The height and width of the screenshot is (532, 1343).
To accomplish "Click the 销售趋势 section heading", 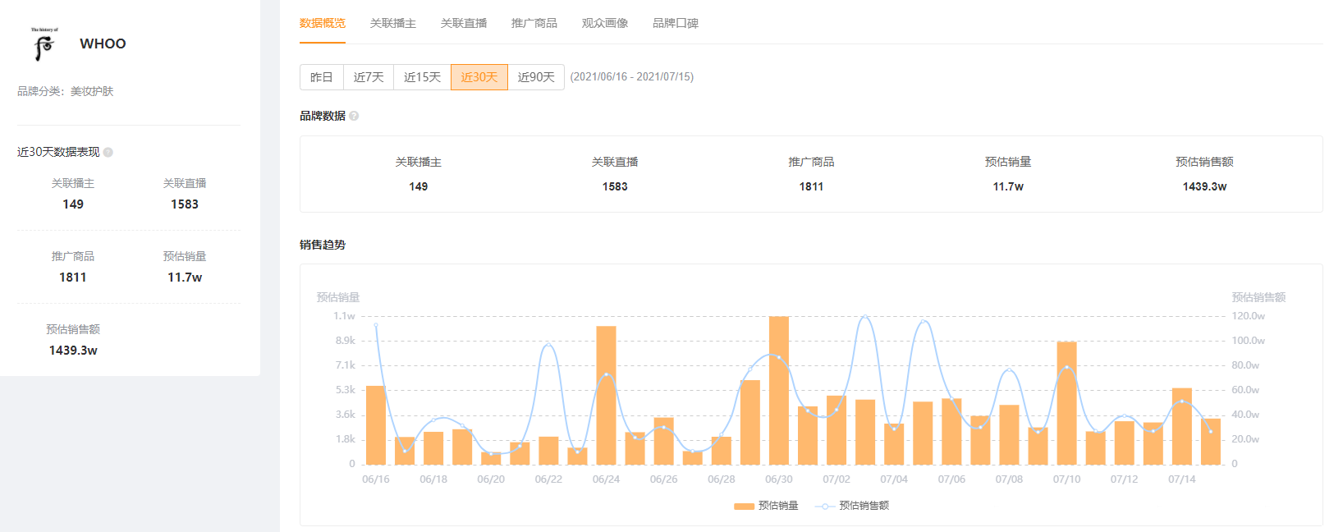I will [323, 245].
